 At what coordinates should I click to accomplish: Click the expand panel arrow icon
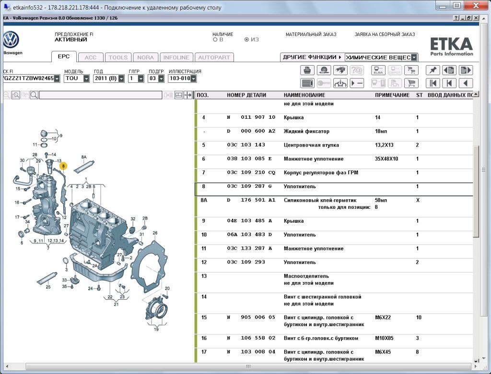click(x=188, y=95)
